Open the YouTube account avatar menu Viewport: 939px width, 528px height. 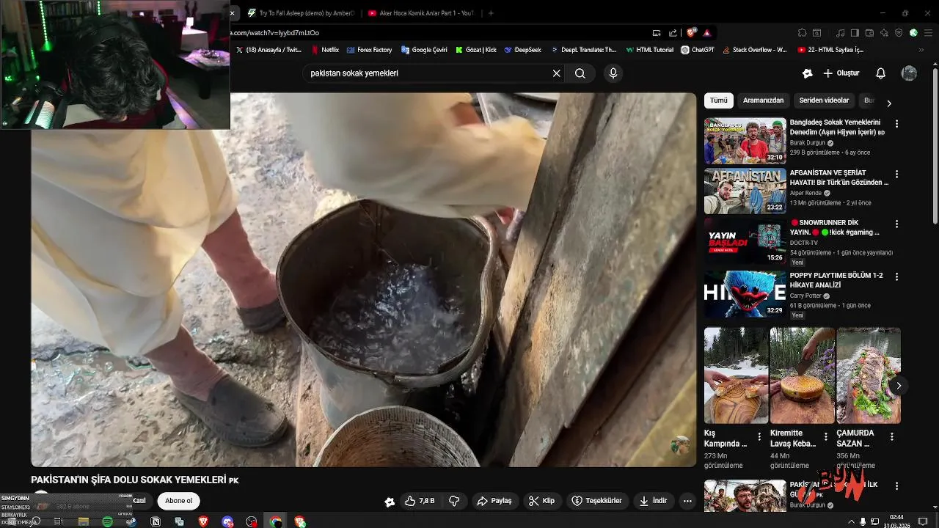coord(909,73)
